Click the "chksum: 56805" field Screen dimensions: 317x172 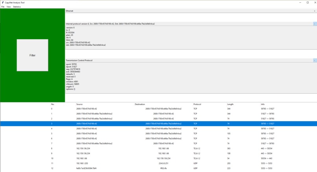(73, 84)
